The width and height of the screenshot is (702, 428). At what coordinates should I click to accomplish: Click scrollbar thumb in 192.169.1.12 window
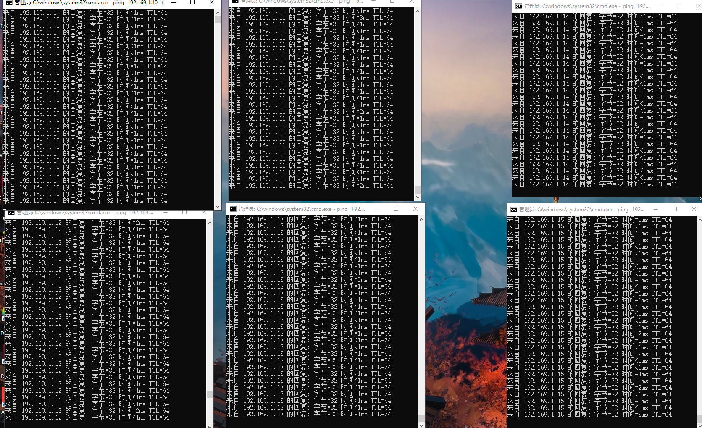210,394
